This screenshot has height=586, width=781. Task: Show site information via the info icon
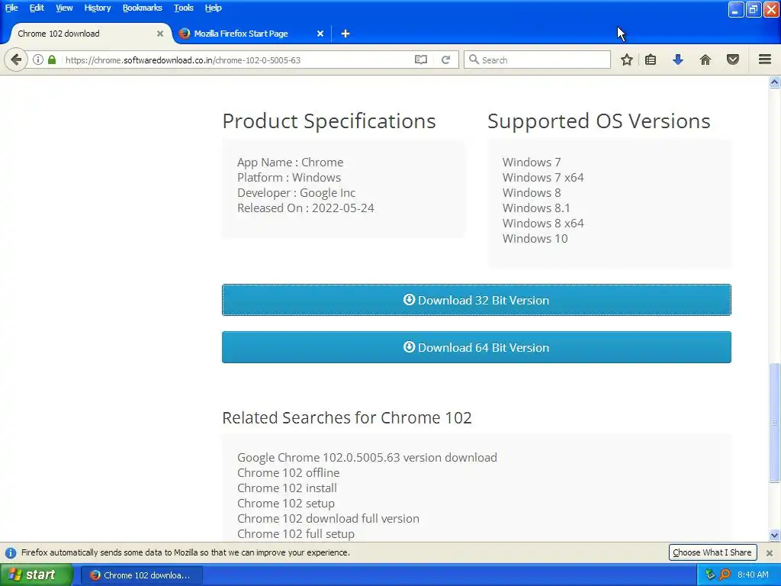[x=38, y=60]
